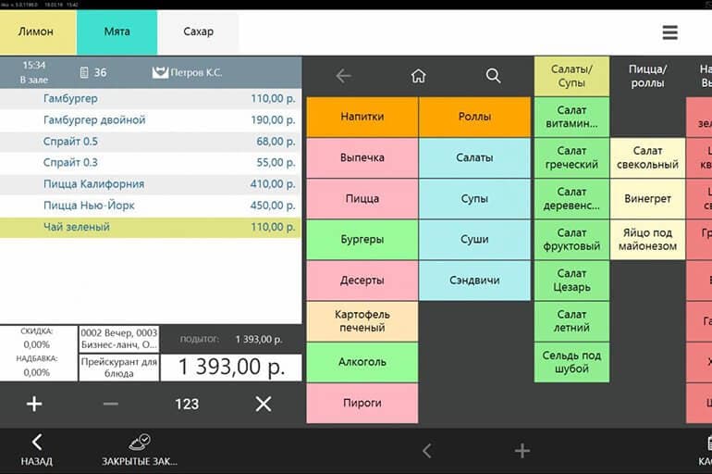Add Салат свекольный to order
Image resolution: width=712 pixels, height=474 pixels.
click(x=647, y=157)
